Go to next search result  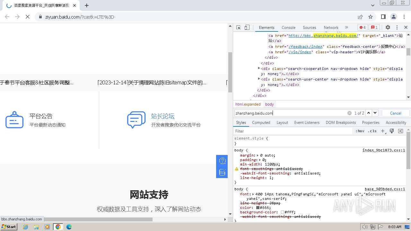[x=375, y=113]
